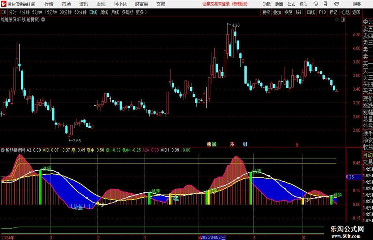Switch to 5分钟 period
This screenshot has width=373, height=240.
(x=37, y=12)
